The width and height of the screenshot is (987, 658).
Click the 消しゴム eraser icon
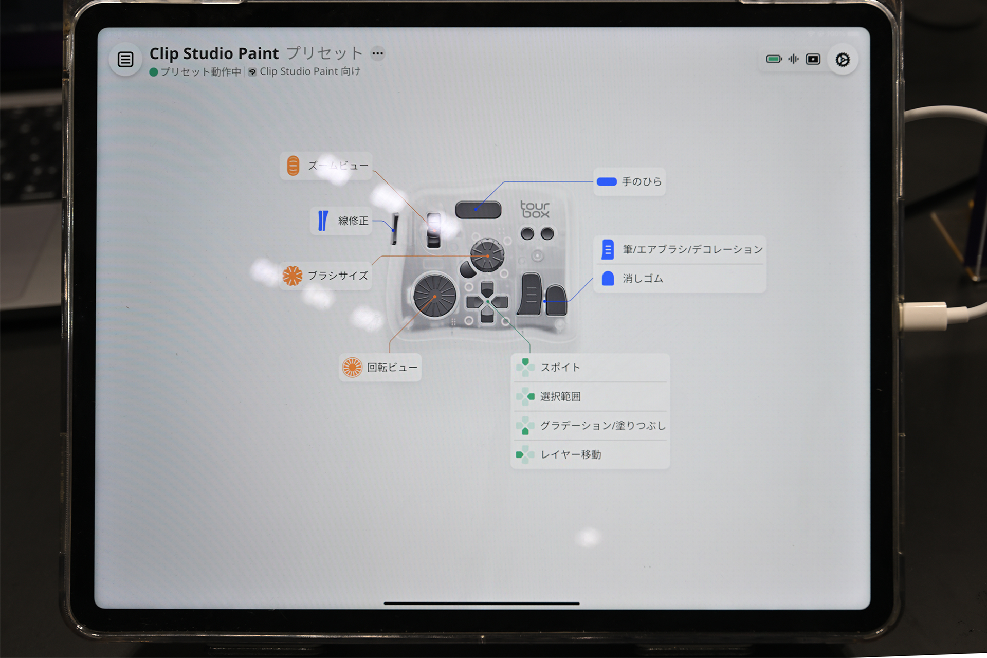[x=608, y=278]
